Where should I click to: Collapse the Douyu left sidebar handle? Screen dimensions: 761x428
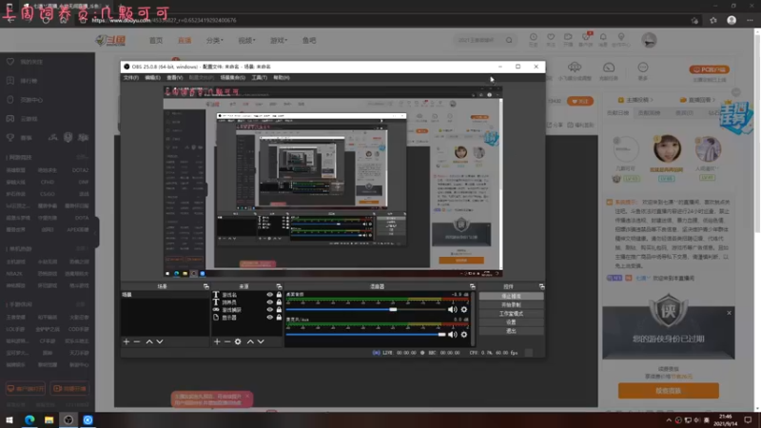(97, 232)
